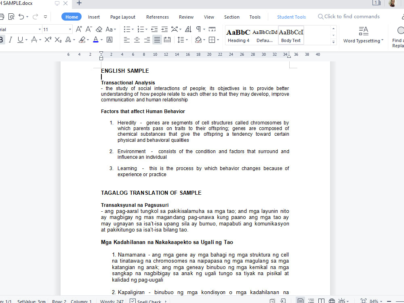Open the font name dropdown
The image size is (404, 303).
pyautogui.click(x=40, y=29)
